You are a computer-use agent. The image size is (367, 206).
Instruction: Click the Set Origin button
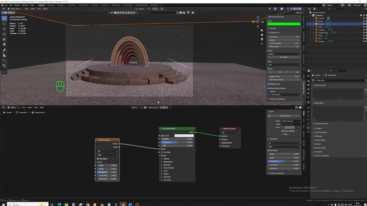point(284,57)
